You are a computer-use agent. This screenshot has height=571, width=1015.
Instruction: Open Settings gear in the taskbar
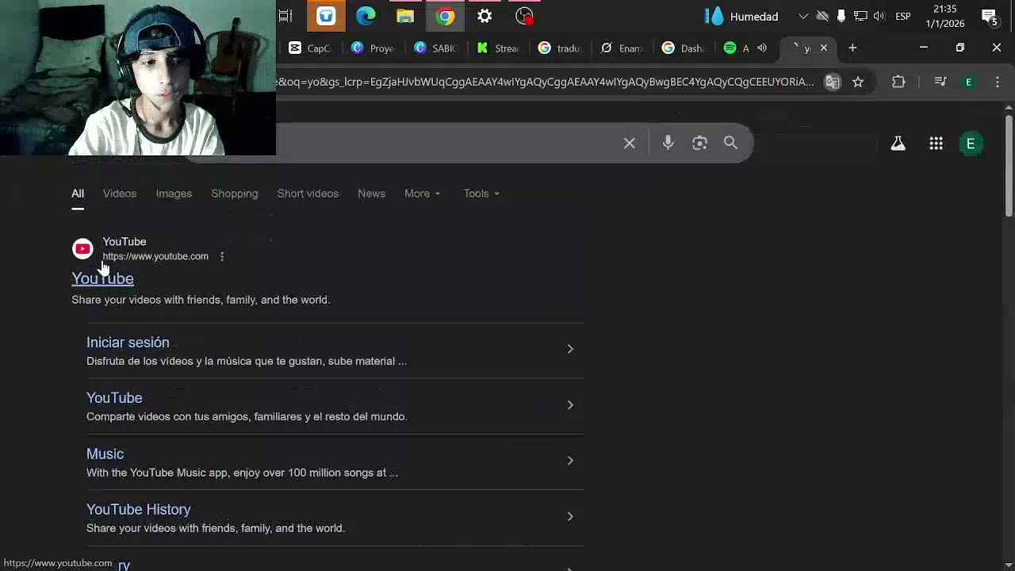485,16
